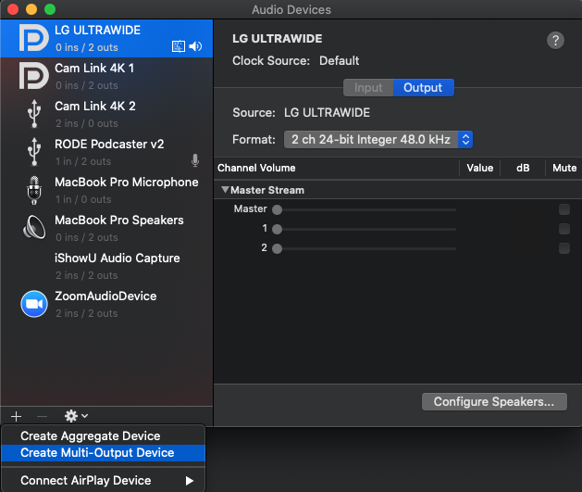Click the MacBook Pro Microphone icon
The image size is (582, 492).
(34, 190)
